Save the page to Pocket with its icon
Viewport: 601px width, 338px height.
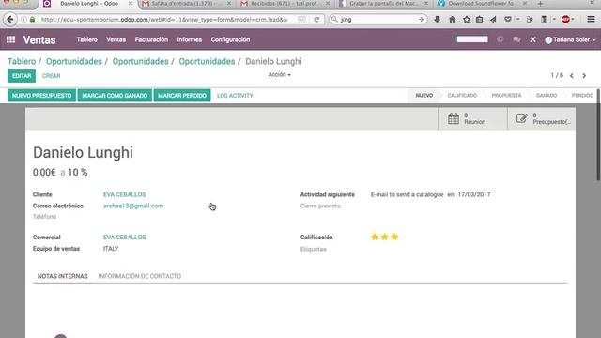coord(508,19)
